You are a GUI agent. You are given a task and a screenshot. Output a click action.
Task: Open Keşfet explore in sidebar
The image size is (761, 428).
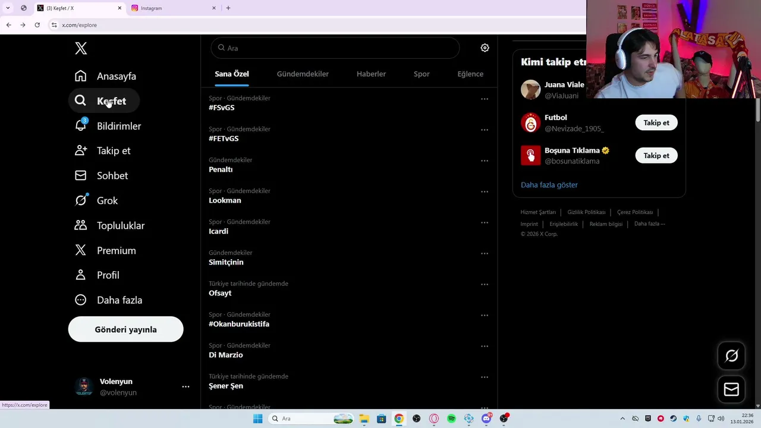[104, 101]
